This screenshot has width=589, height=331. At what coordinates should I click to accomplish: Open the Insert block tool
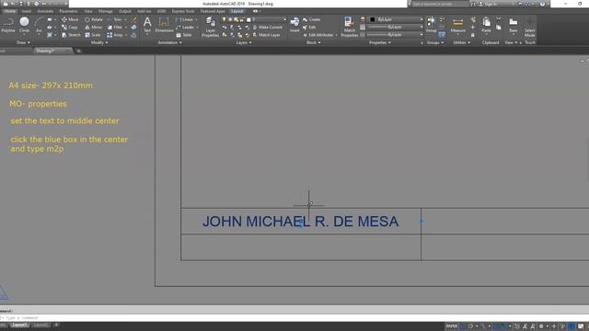point(294,25)
